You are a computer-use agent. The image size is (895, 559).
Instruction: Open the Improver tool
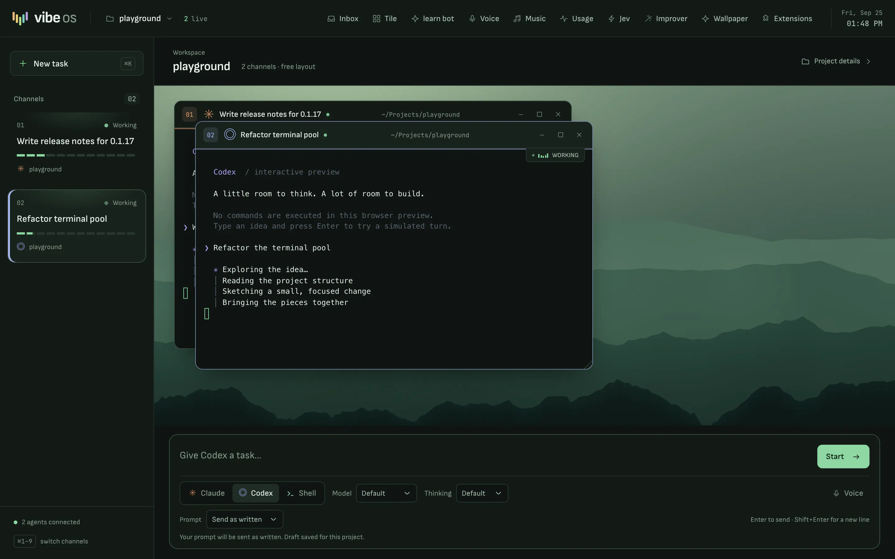point(666,19)
